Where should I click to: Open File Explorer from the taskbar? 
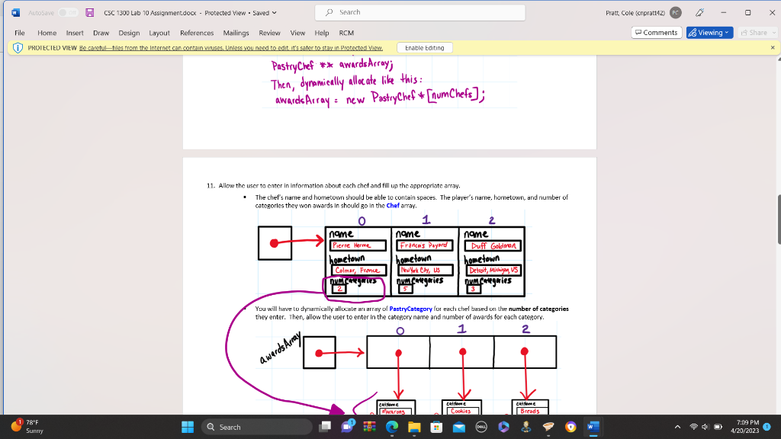414,426
